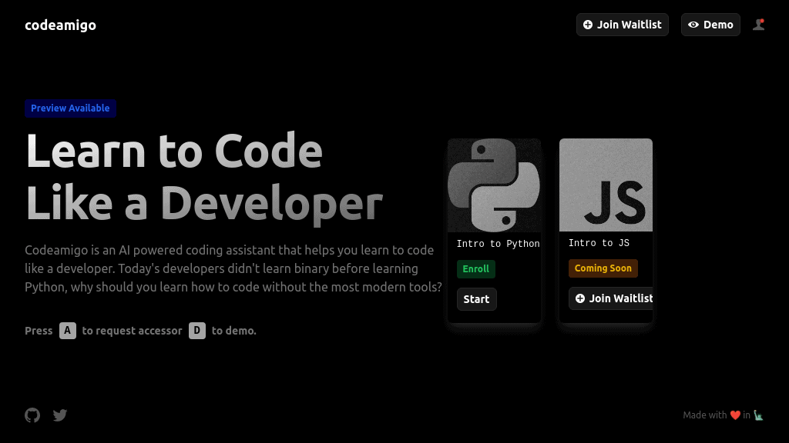
Task: Join the waitlist for Intro to JS
Action: [613, 298]
